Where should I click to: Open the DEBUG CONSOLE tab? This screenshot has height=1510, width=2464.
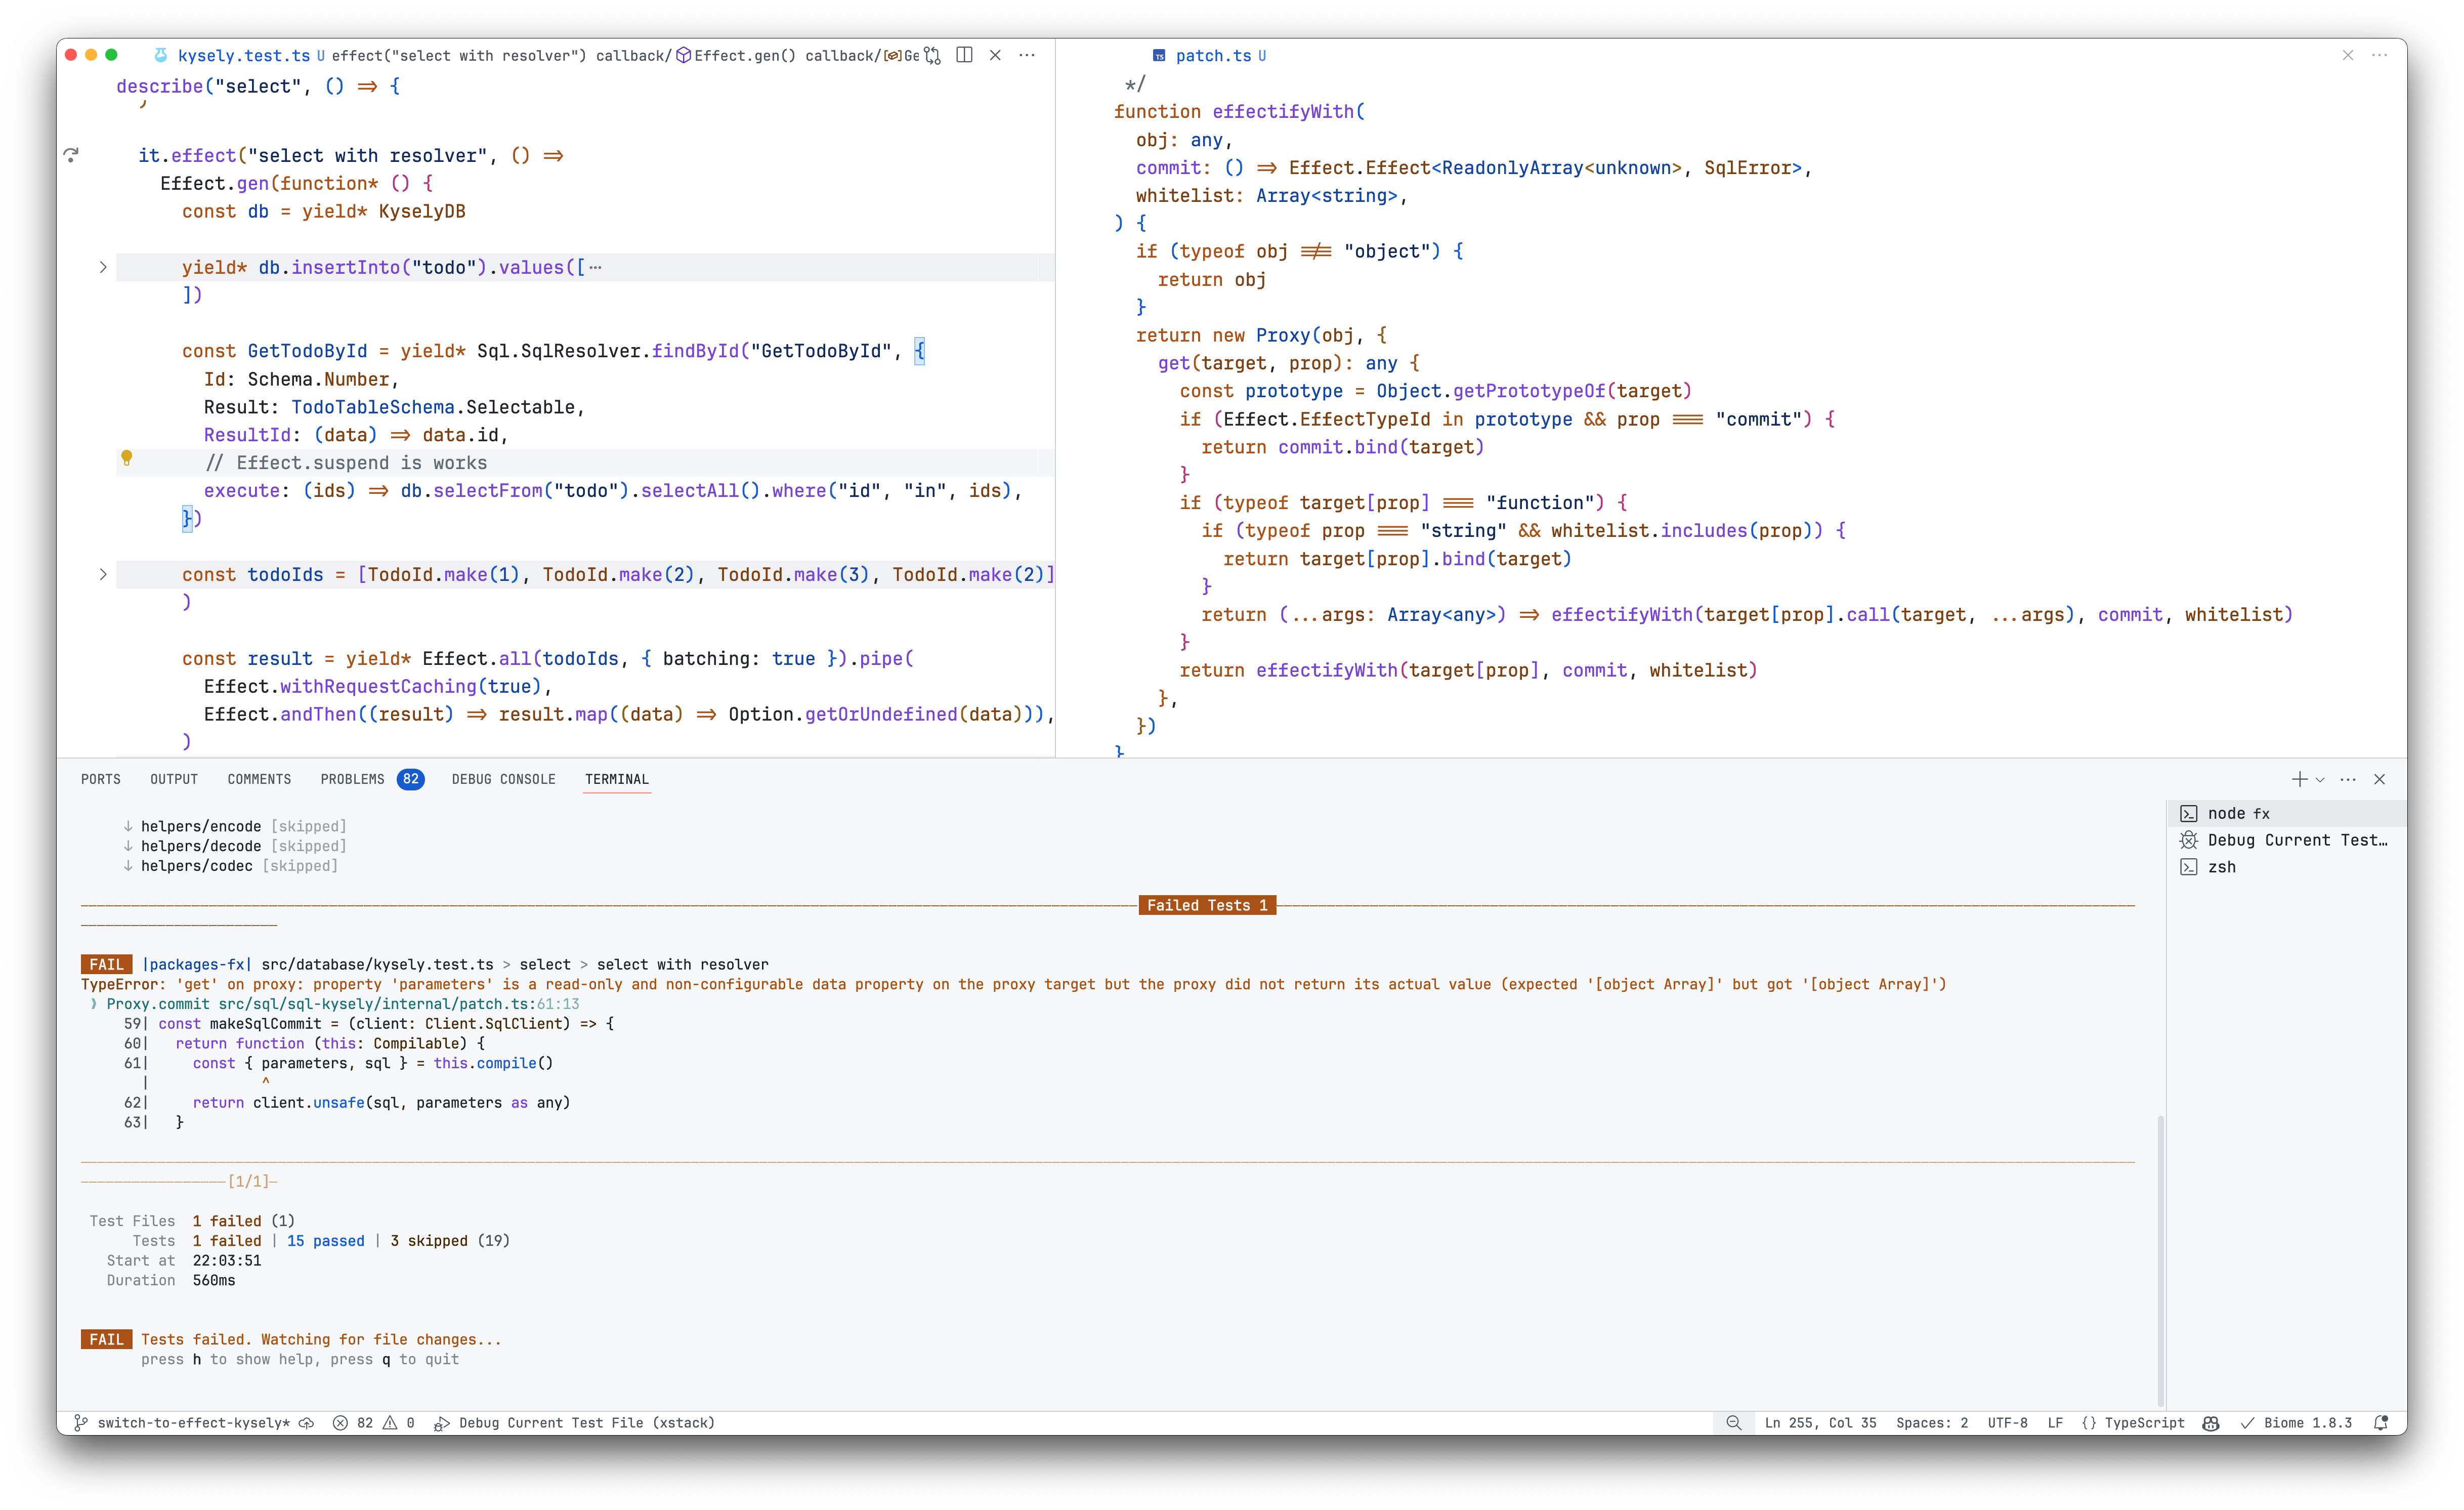click(x=503, y=779)
